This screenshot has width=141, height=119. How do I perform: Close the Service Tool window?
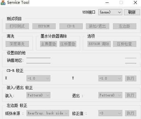coord(135,2)
